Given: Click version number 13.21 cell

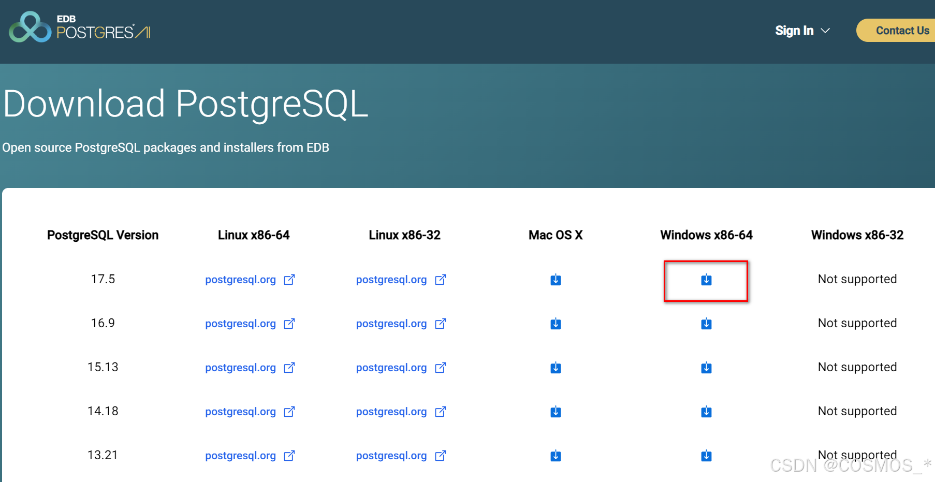Looking at the screenshot, I should (103, 455).
